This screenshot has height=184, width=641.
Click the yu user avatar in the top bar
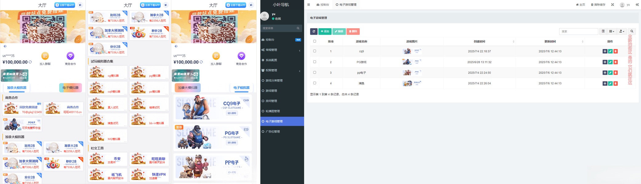622,5
